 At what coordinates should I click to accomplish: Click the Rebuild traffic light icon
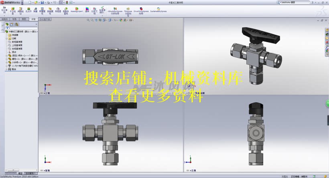(x=67, y=2)
